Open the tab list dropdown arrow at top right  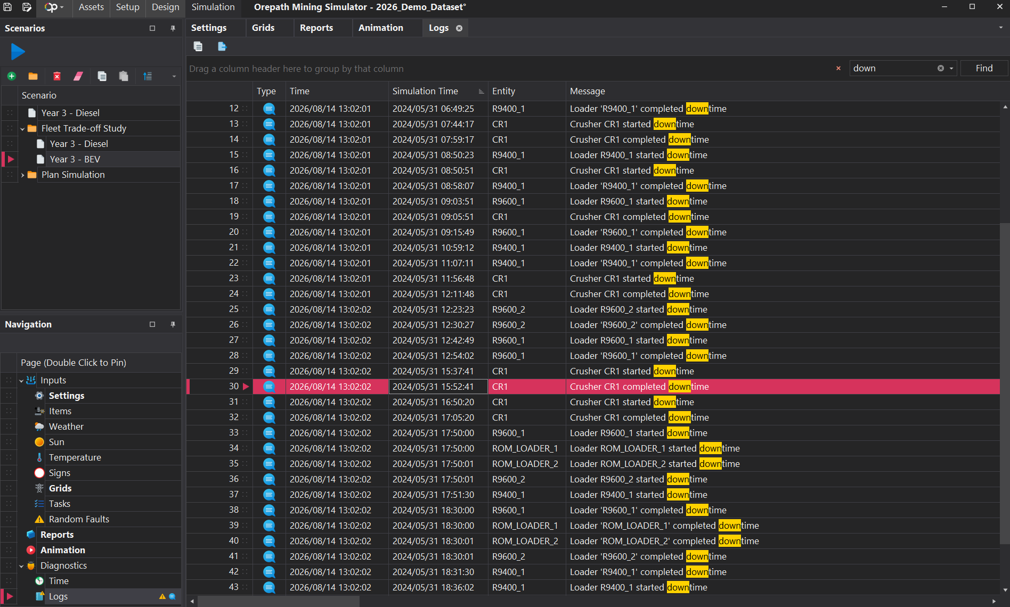(x=1001, y=28)
